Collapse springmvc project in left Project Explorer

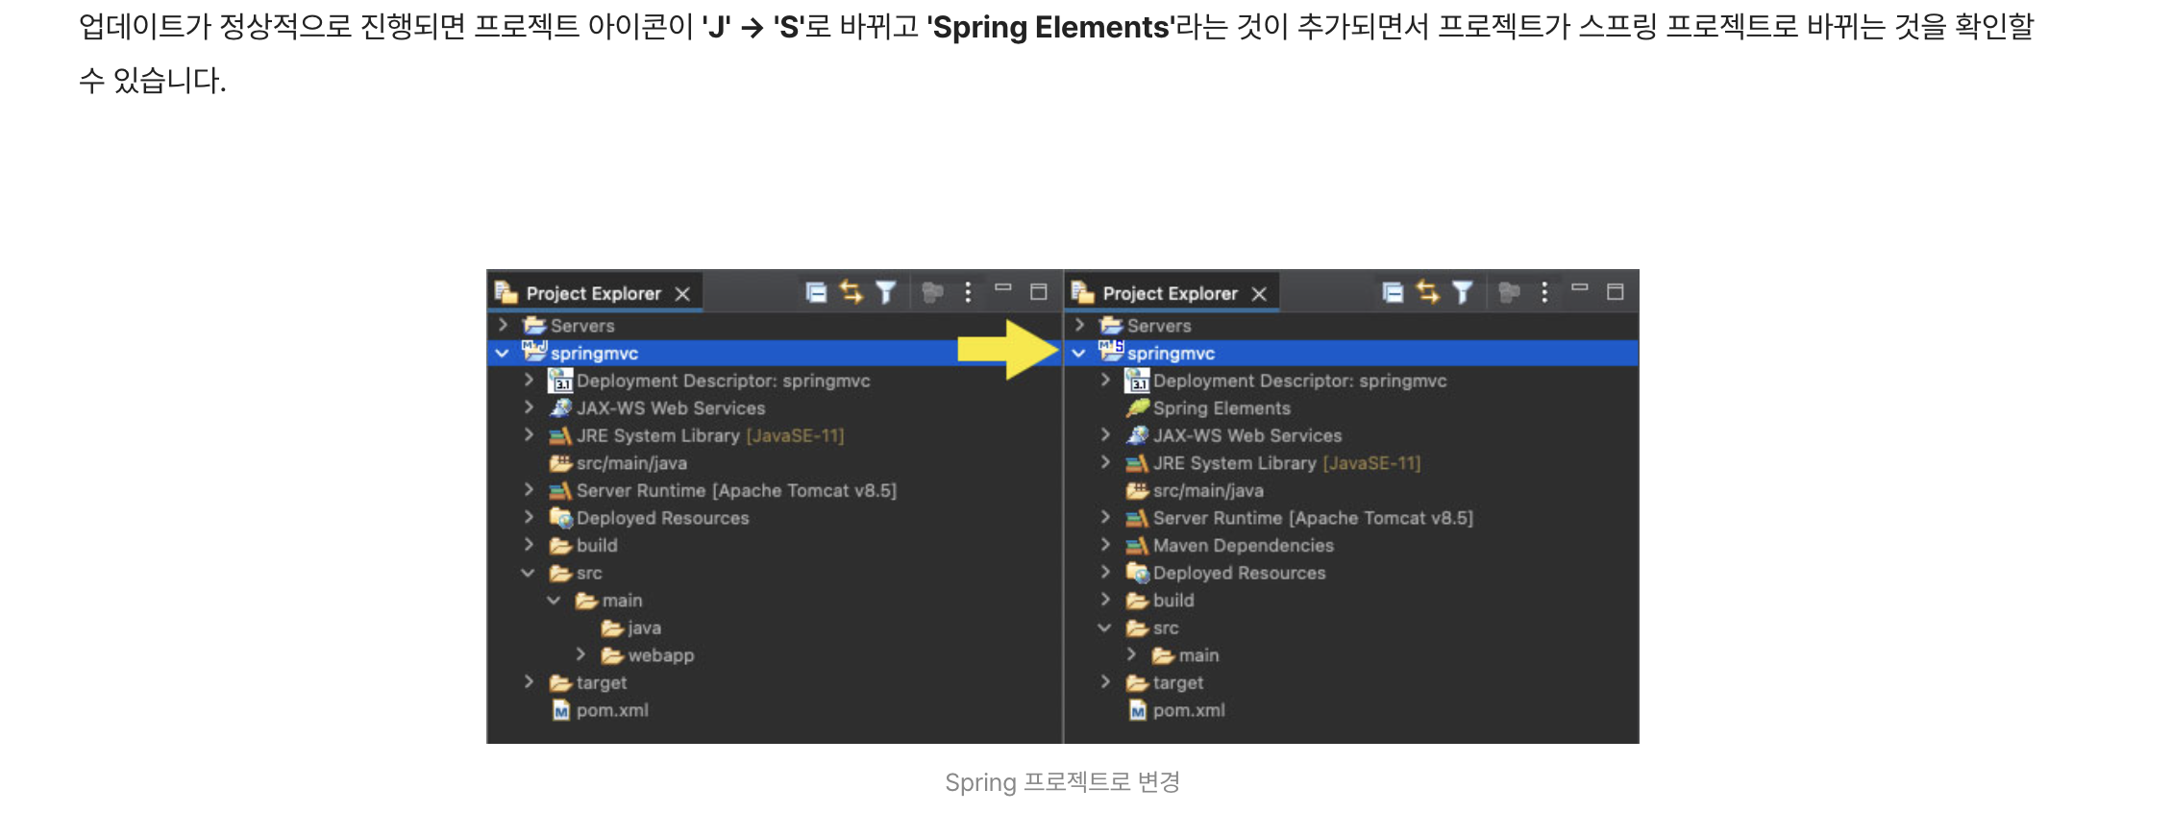pos(502,354)
